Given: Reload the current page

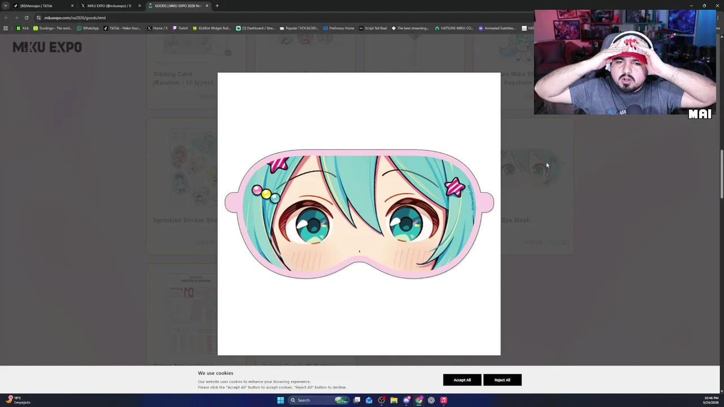Looking at the screenshot, I should point(26,18).
